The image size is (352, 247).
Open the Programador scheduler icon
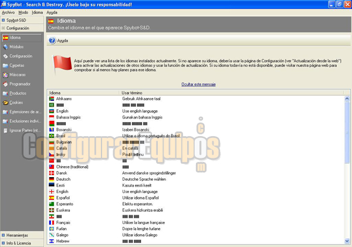click(5, 84)
